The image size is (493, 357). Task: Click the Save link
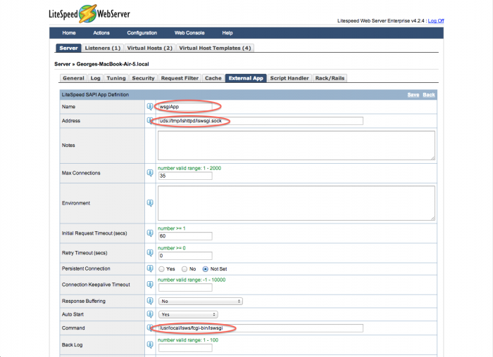tap(413, 94)
